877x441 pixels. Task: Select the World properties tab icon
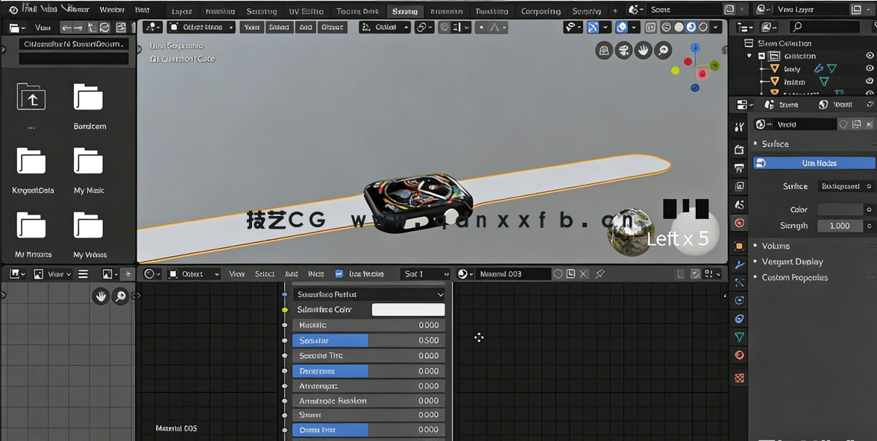click(x=739, y=223)
